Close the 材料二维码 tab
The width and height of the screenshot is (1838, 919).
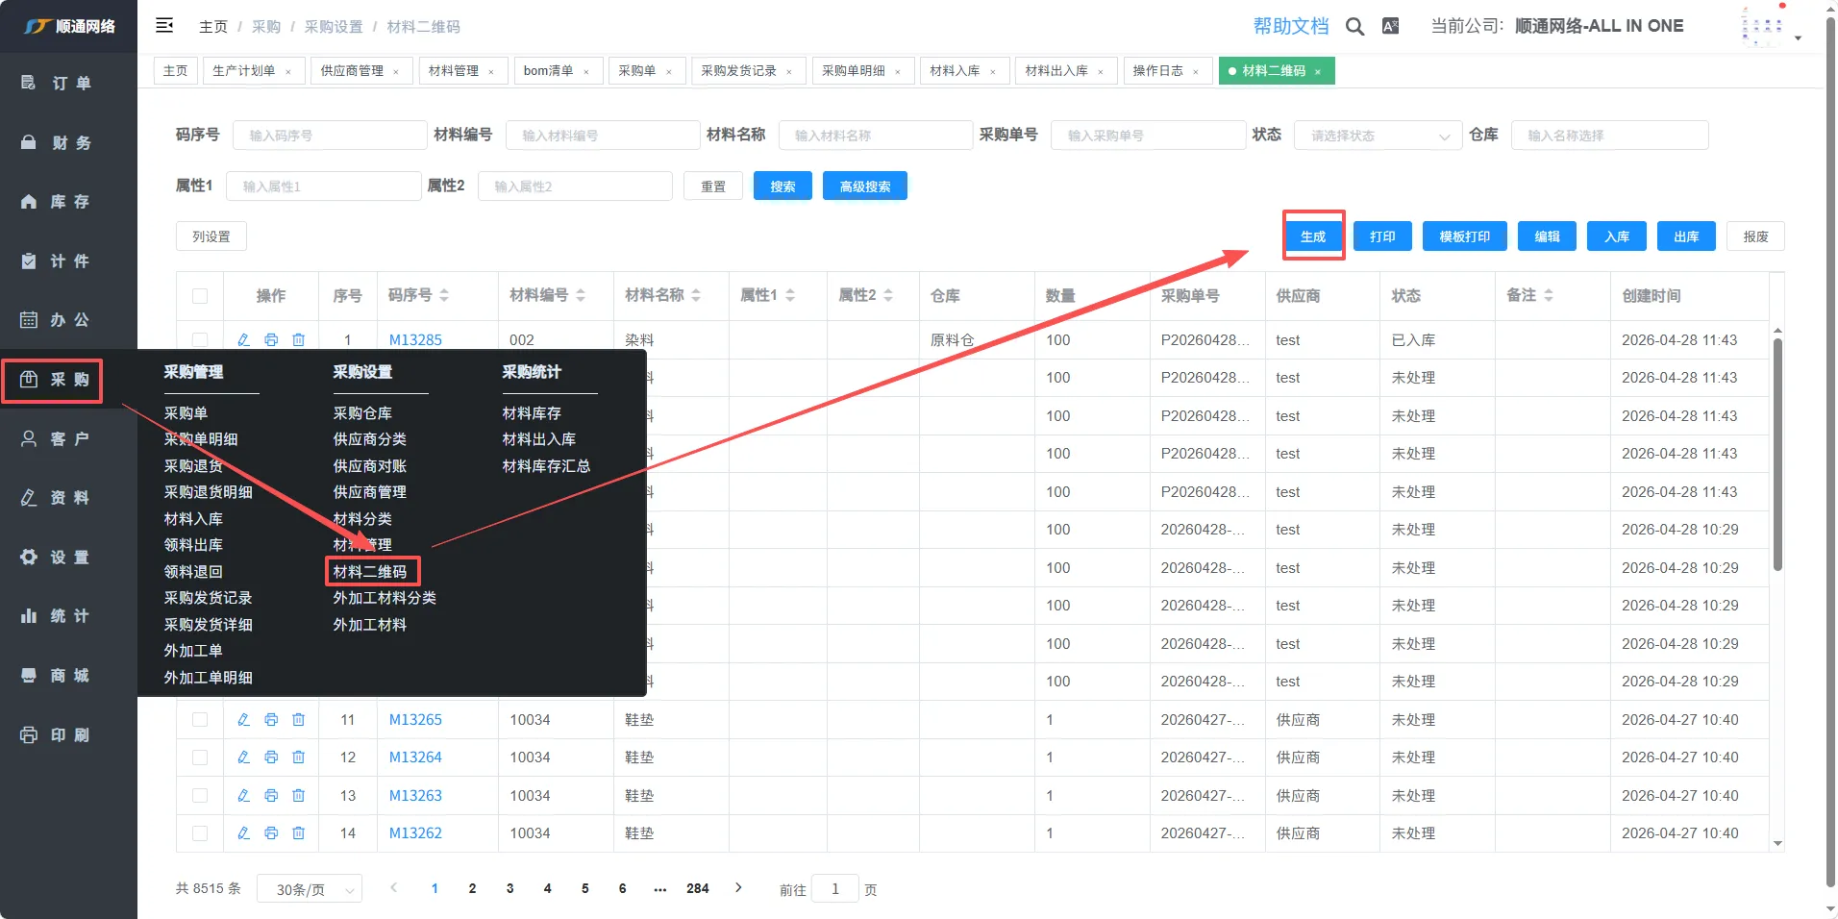(1318, 72)
